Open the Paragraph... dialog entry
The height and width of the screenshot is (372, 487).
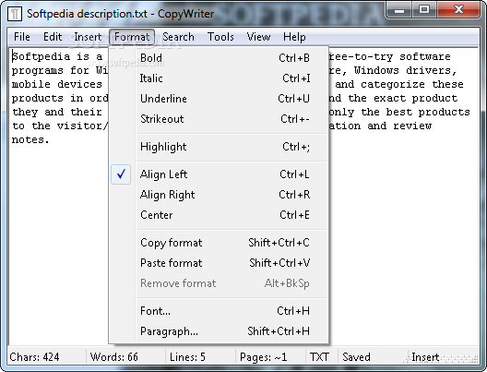pos(219,331)
